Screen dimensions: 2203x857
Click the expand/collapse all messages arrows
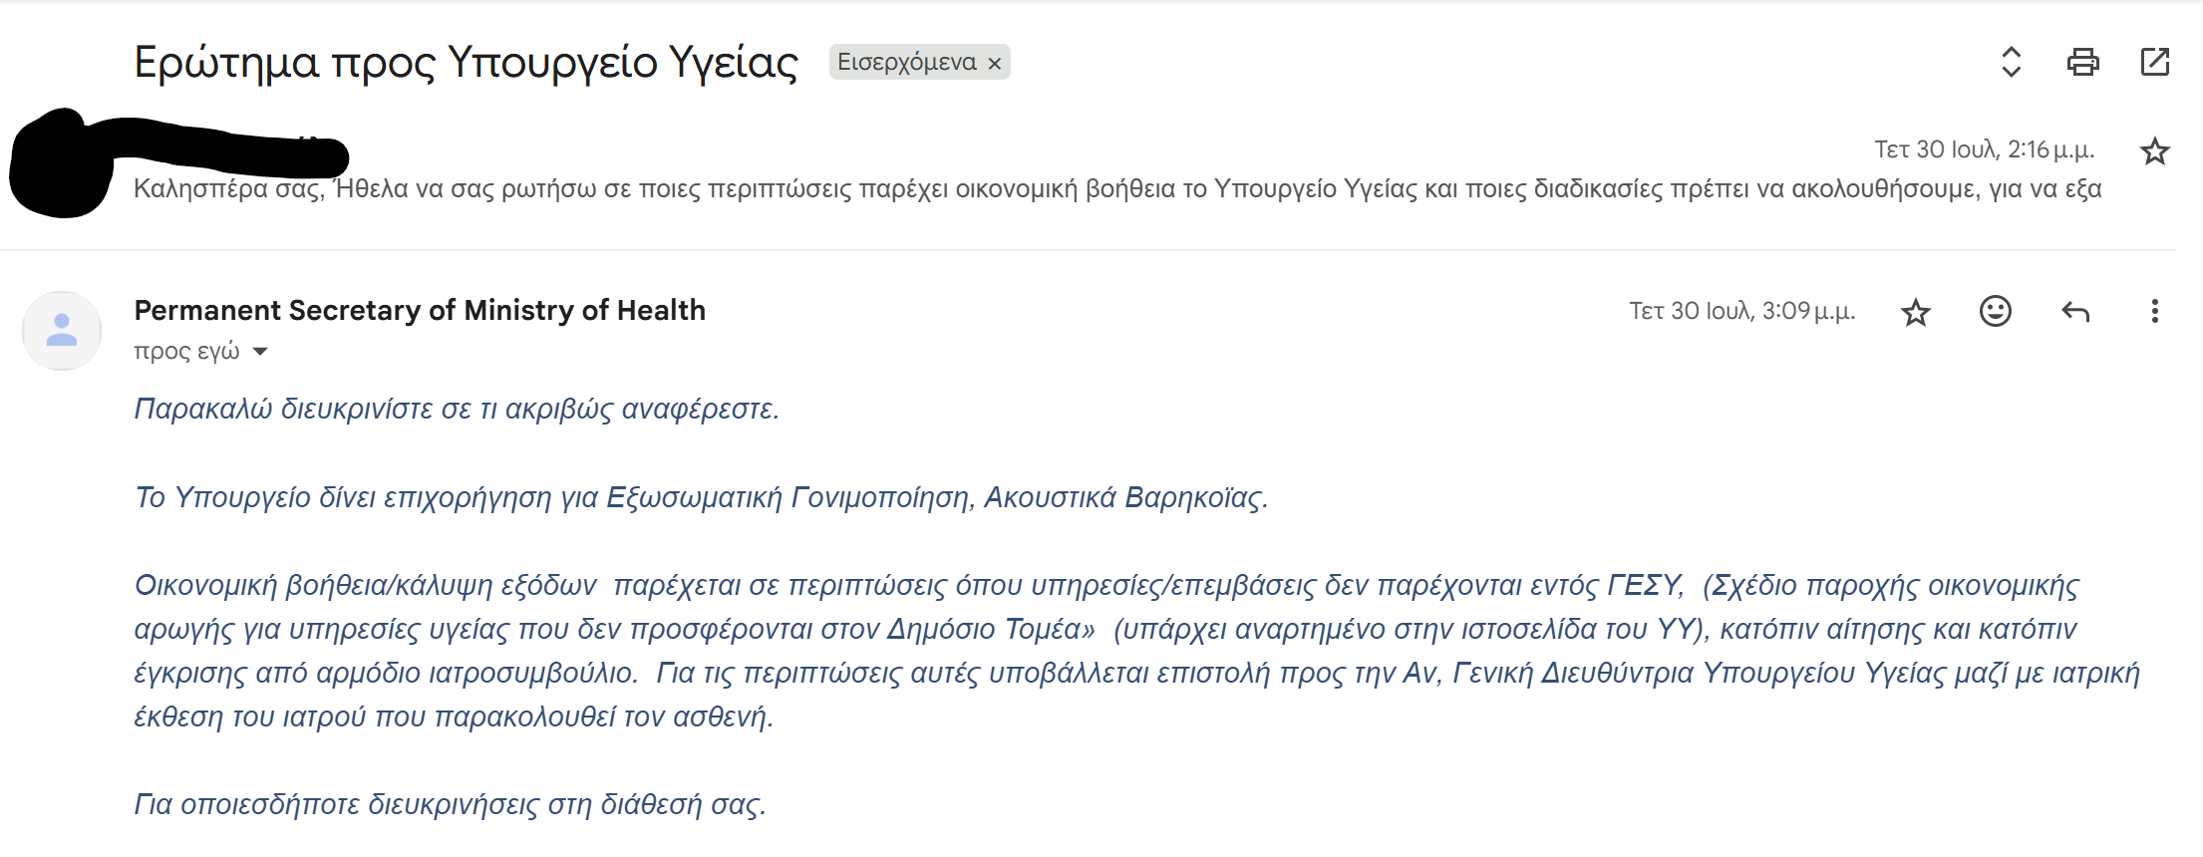2012,62
